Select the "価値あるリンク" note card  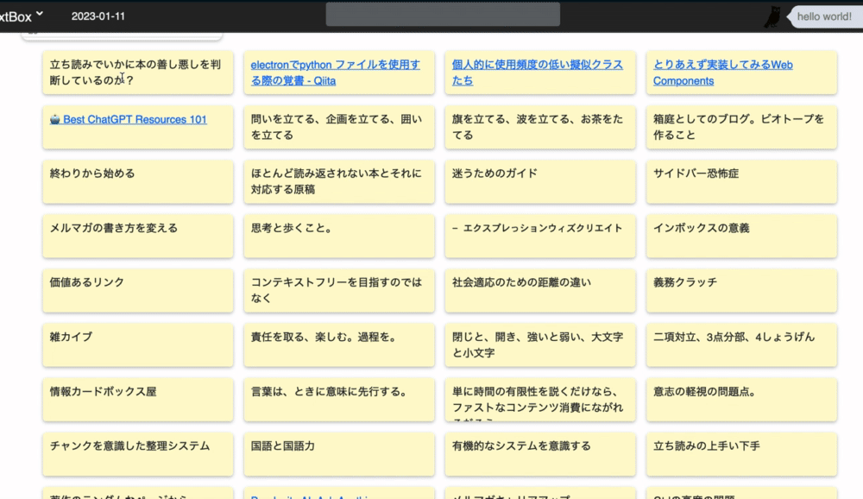click(137, 291)
